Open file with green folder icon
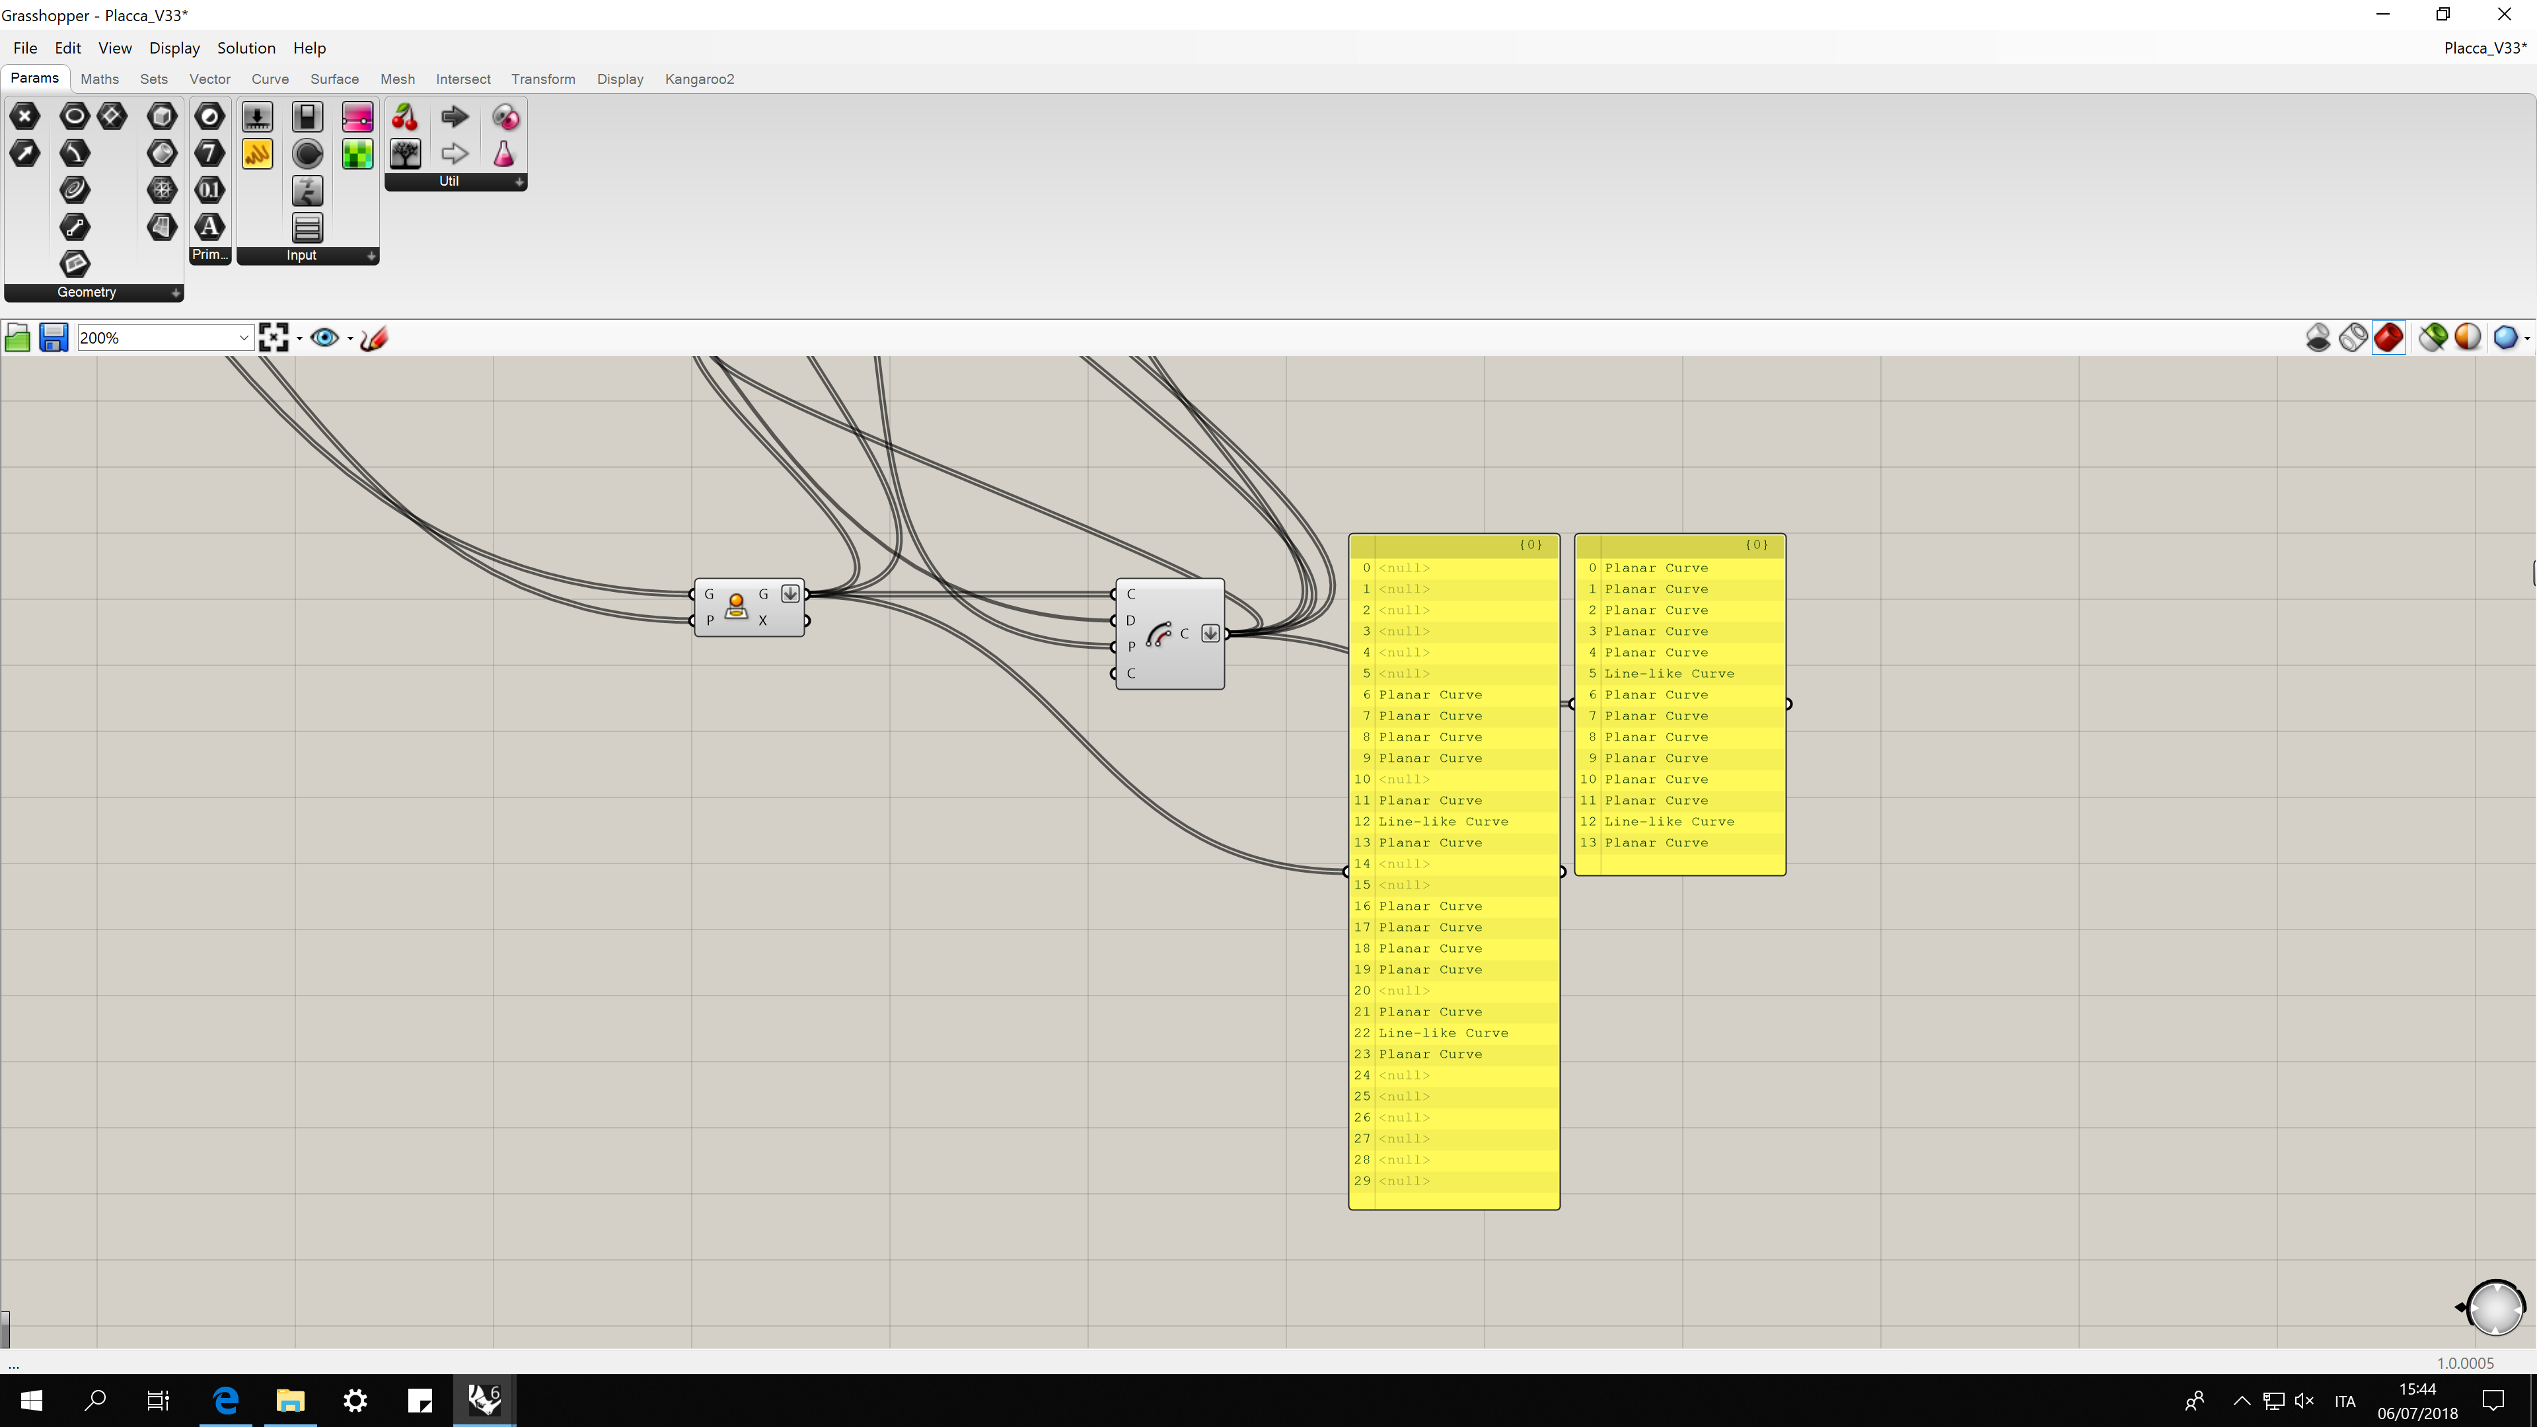This screenshot has height=1427, width=2537. tap(18, 338)
